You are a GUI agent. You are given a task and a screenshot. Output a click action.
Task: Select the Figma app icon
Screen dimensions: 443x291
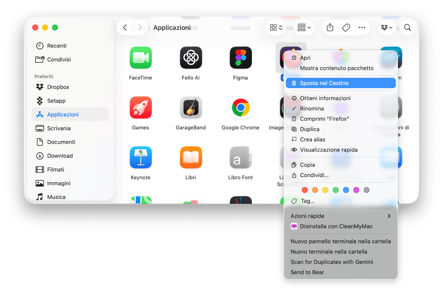coord(241,58)
